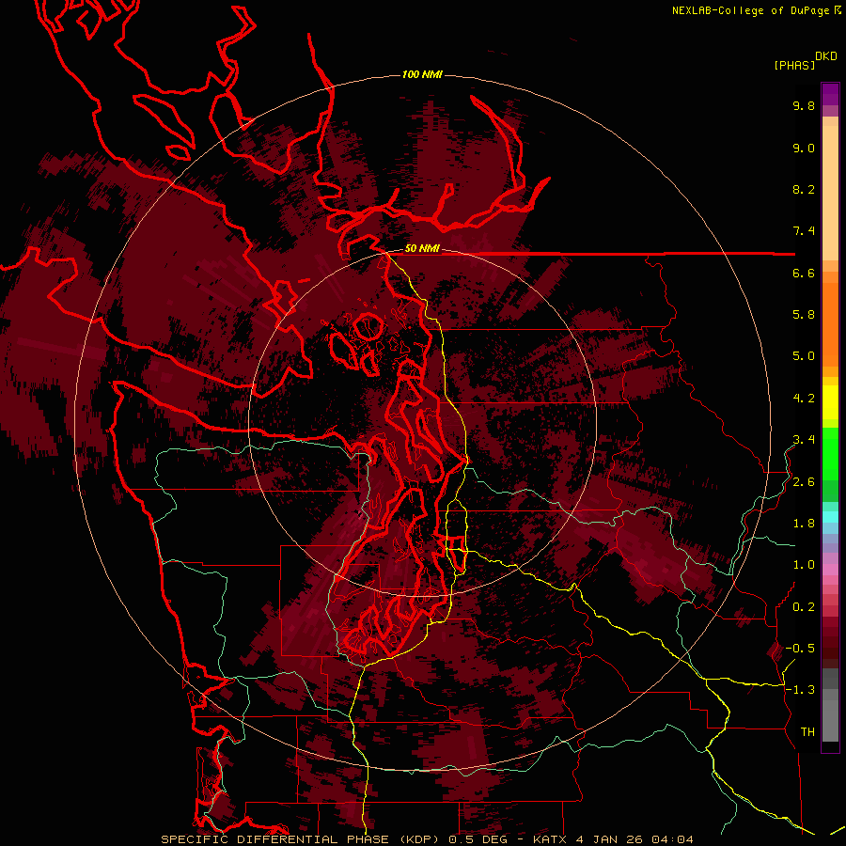Click the DKD label above the color scale

[826, 56]
